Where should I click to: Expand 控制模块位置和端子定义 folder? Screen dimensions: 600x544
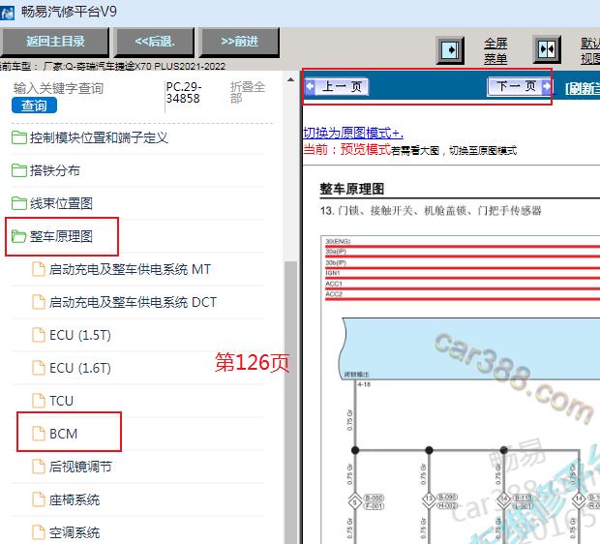click(99, 137)
